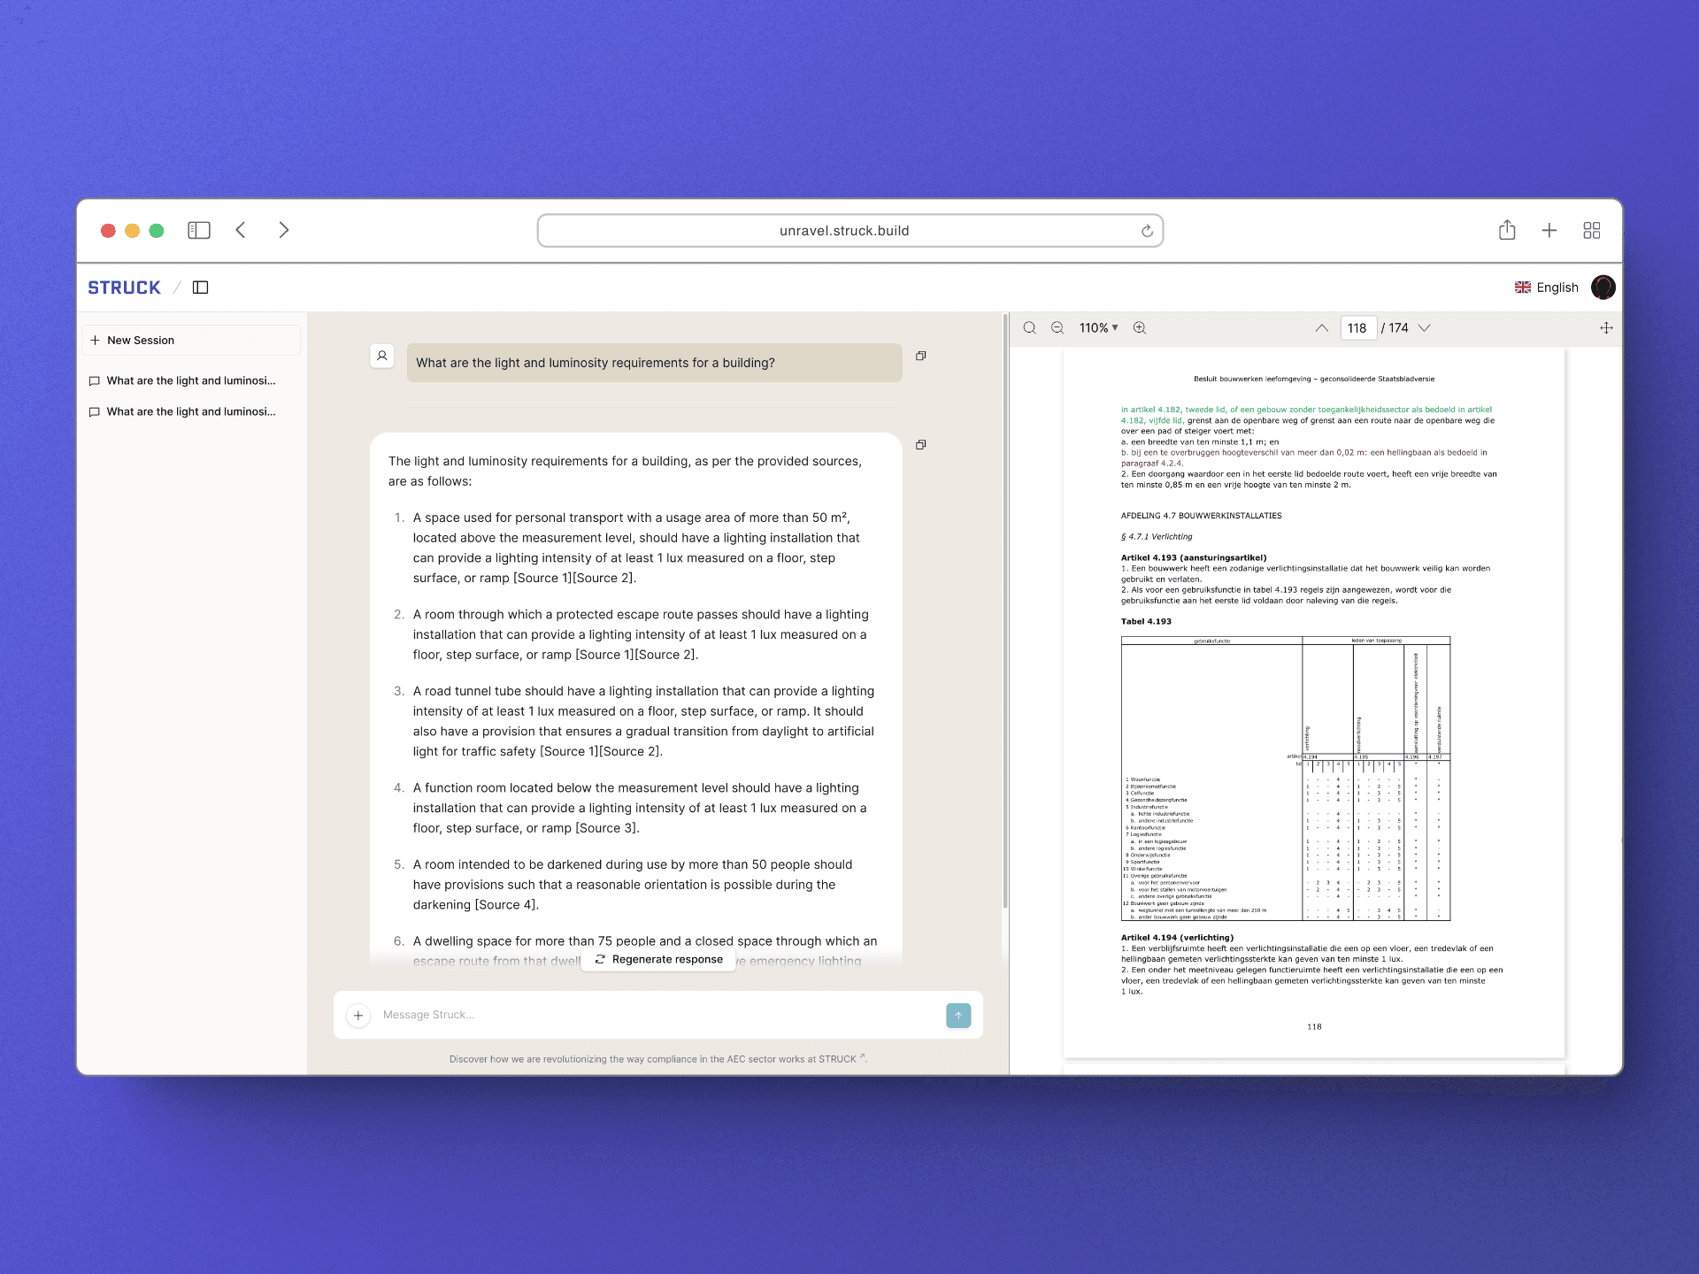Click Regenerate response button

click(x=658, y=959)
